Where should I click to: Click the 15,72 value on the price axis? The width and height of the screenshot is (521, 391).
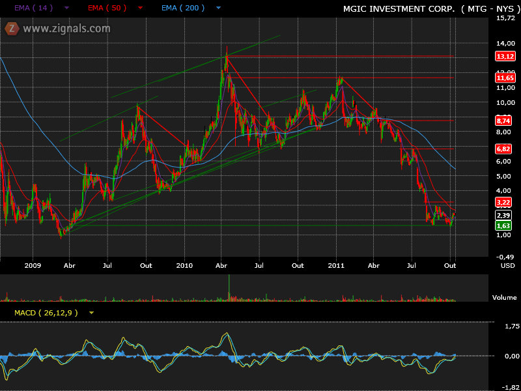tap(505, 18)
